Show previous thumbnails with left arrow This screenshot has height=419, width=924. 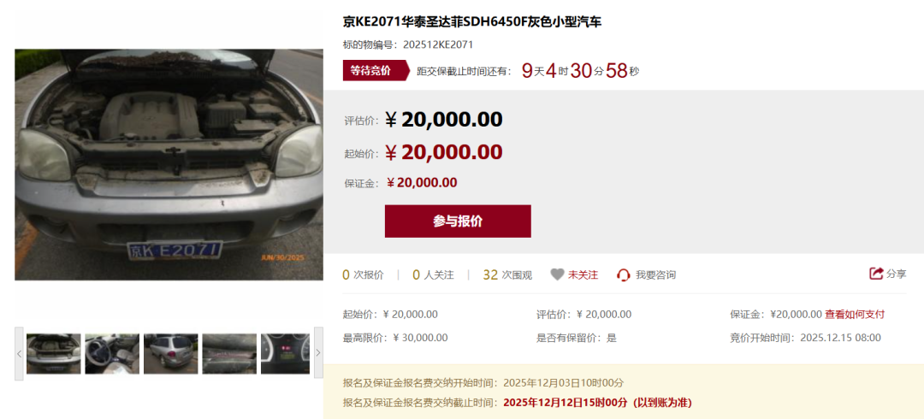coord(19,354)
